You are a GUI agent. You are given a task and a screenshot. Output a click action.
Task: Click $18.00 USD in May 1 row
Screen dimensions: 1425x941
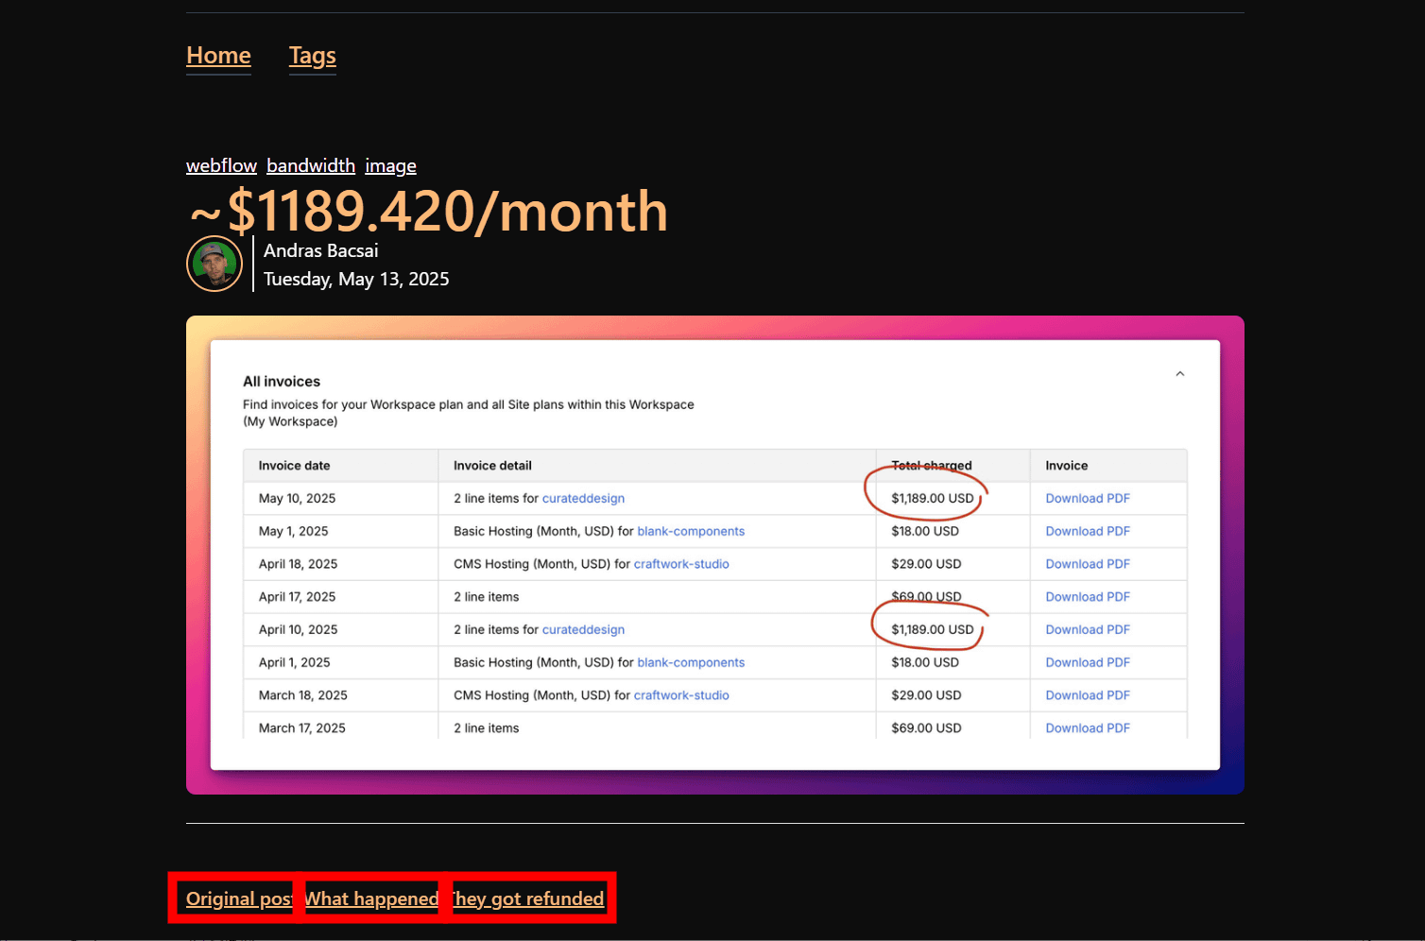pos(925,531)
